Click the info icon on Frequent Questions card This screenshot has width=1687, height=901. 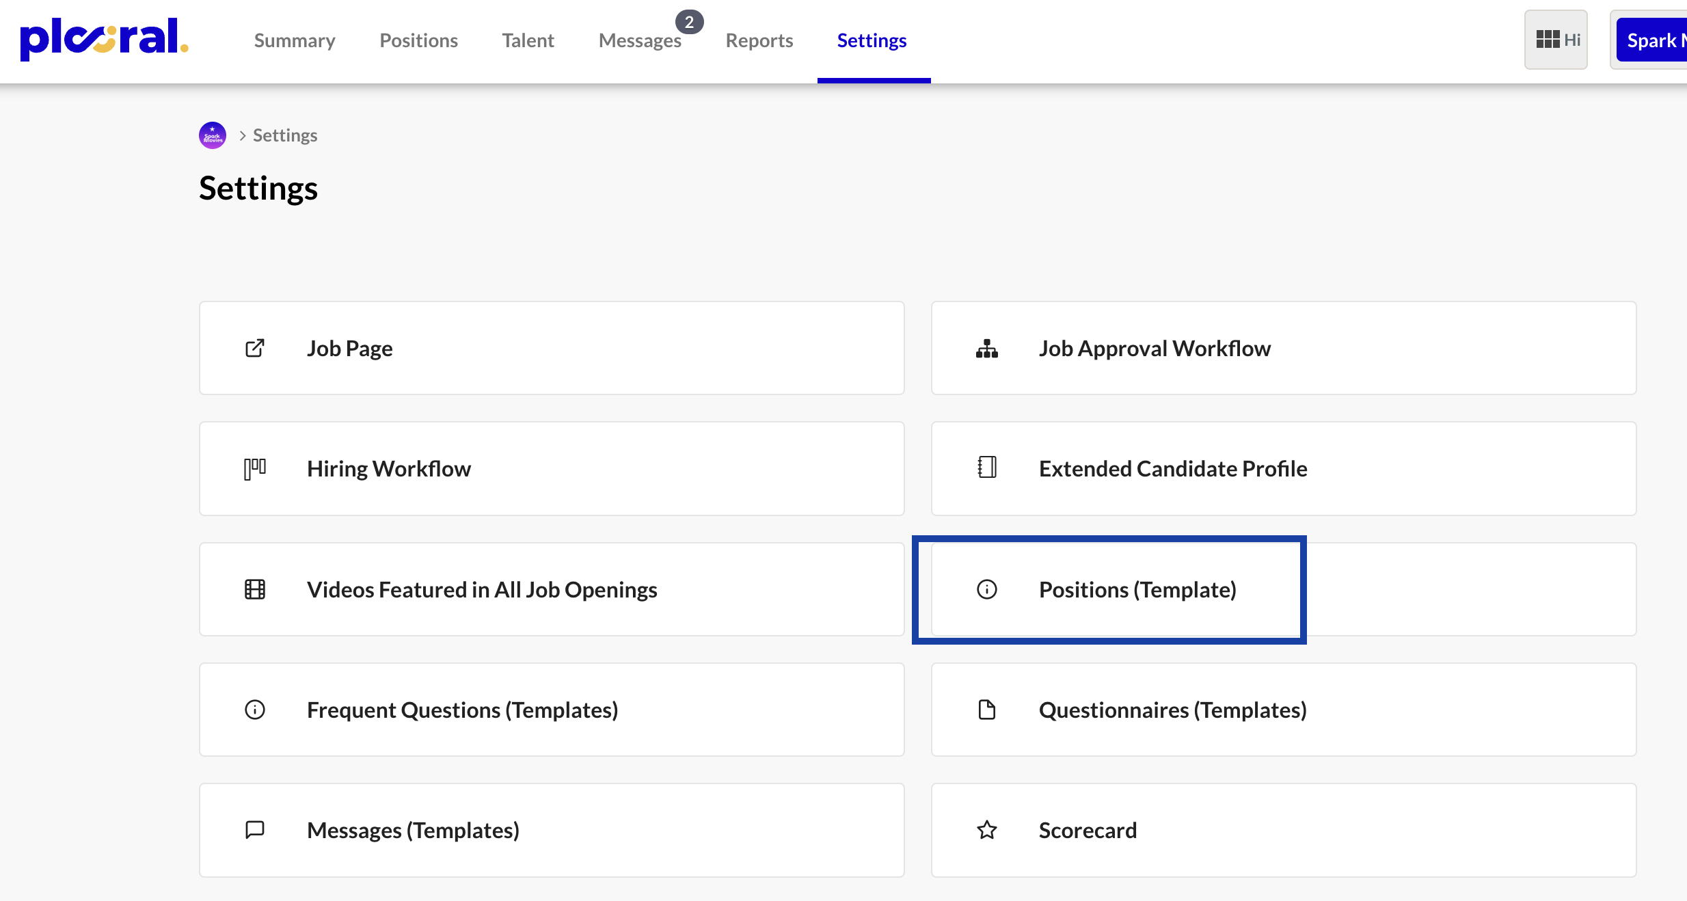pos(254,710)
